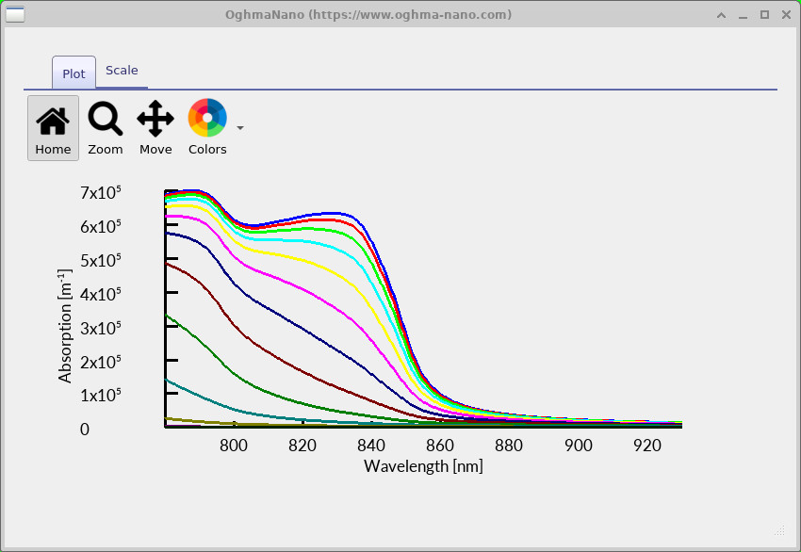Minimize the OghmaNano window

[x=744, y=15]
